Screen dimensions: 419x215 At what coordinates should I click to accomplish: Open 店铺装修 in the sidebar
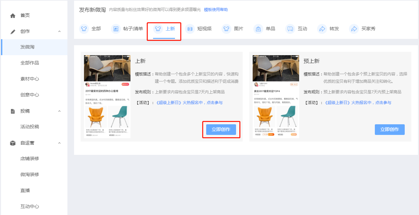point(30,159)
